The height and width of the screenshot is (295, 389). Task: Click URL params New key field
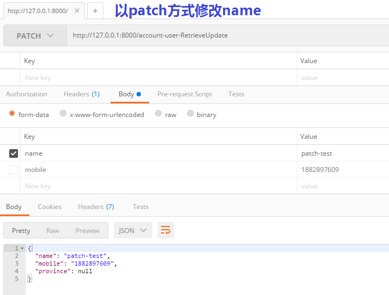[159, 78]
